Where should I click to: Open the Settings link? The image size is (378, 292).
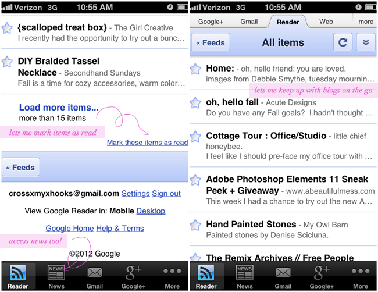(x=135, y=193)
